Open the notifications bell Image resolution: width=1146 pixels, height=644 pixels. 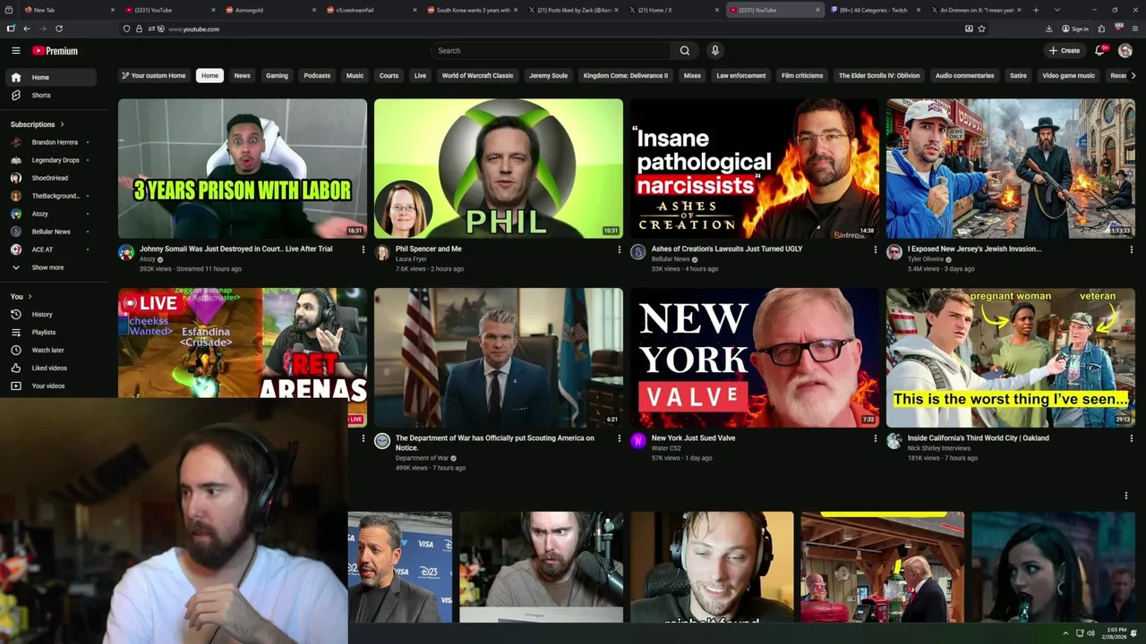coord(1100,51)
